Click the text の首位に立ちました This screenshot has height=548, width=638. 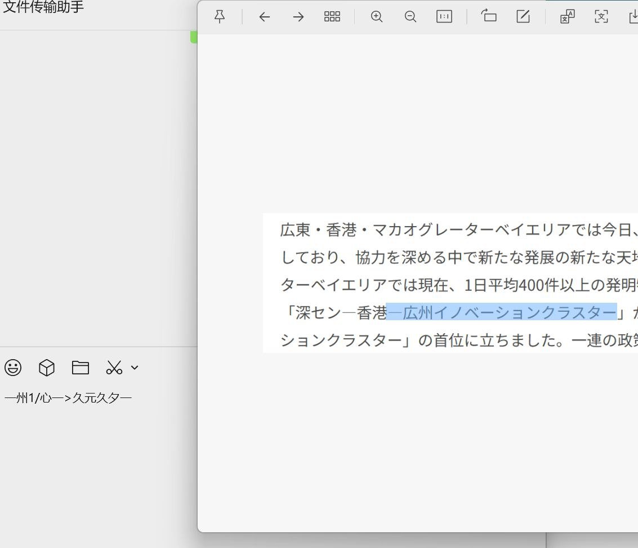click(x=487, y=340)
